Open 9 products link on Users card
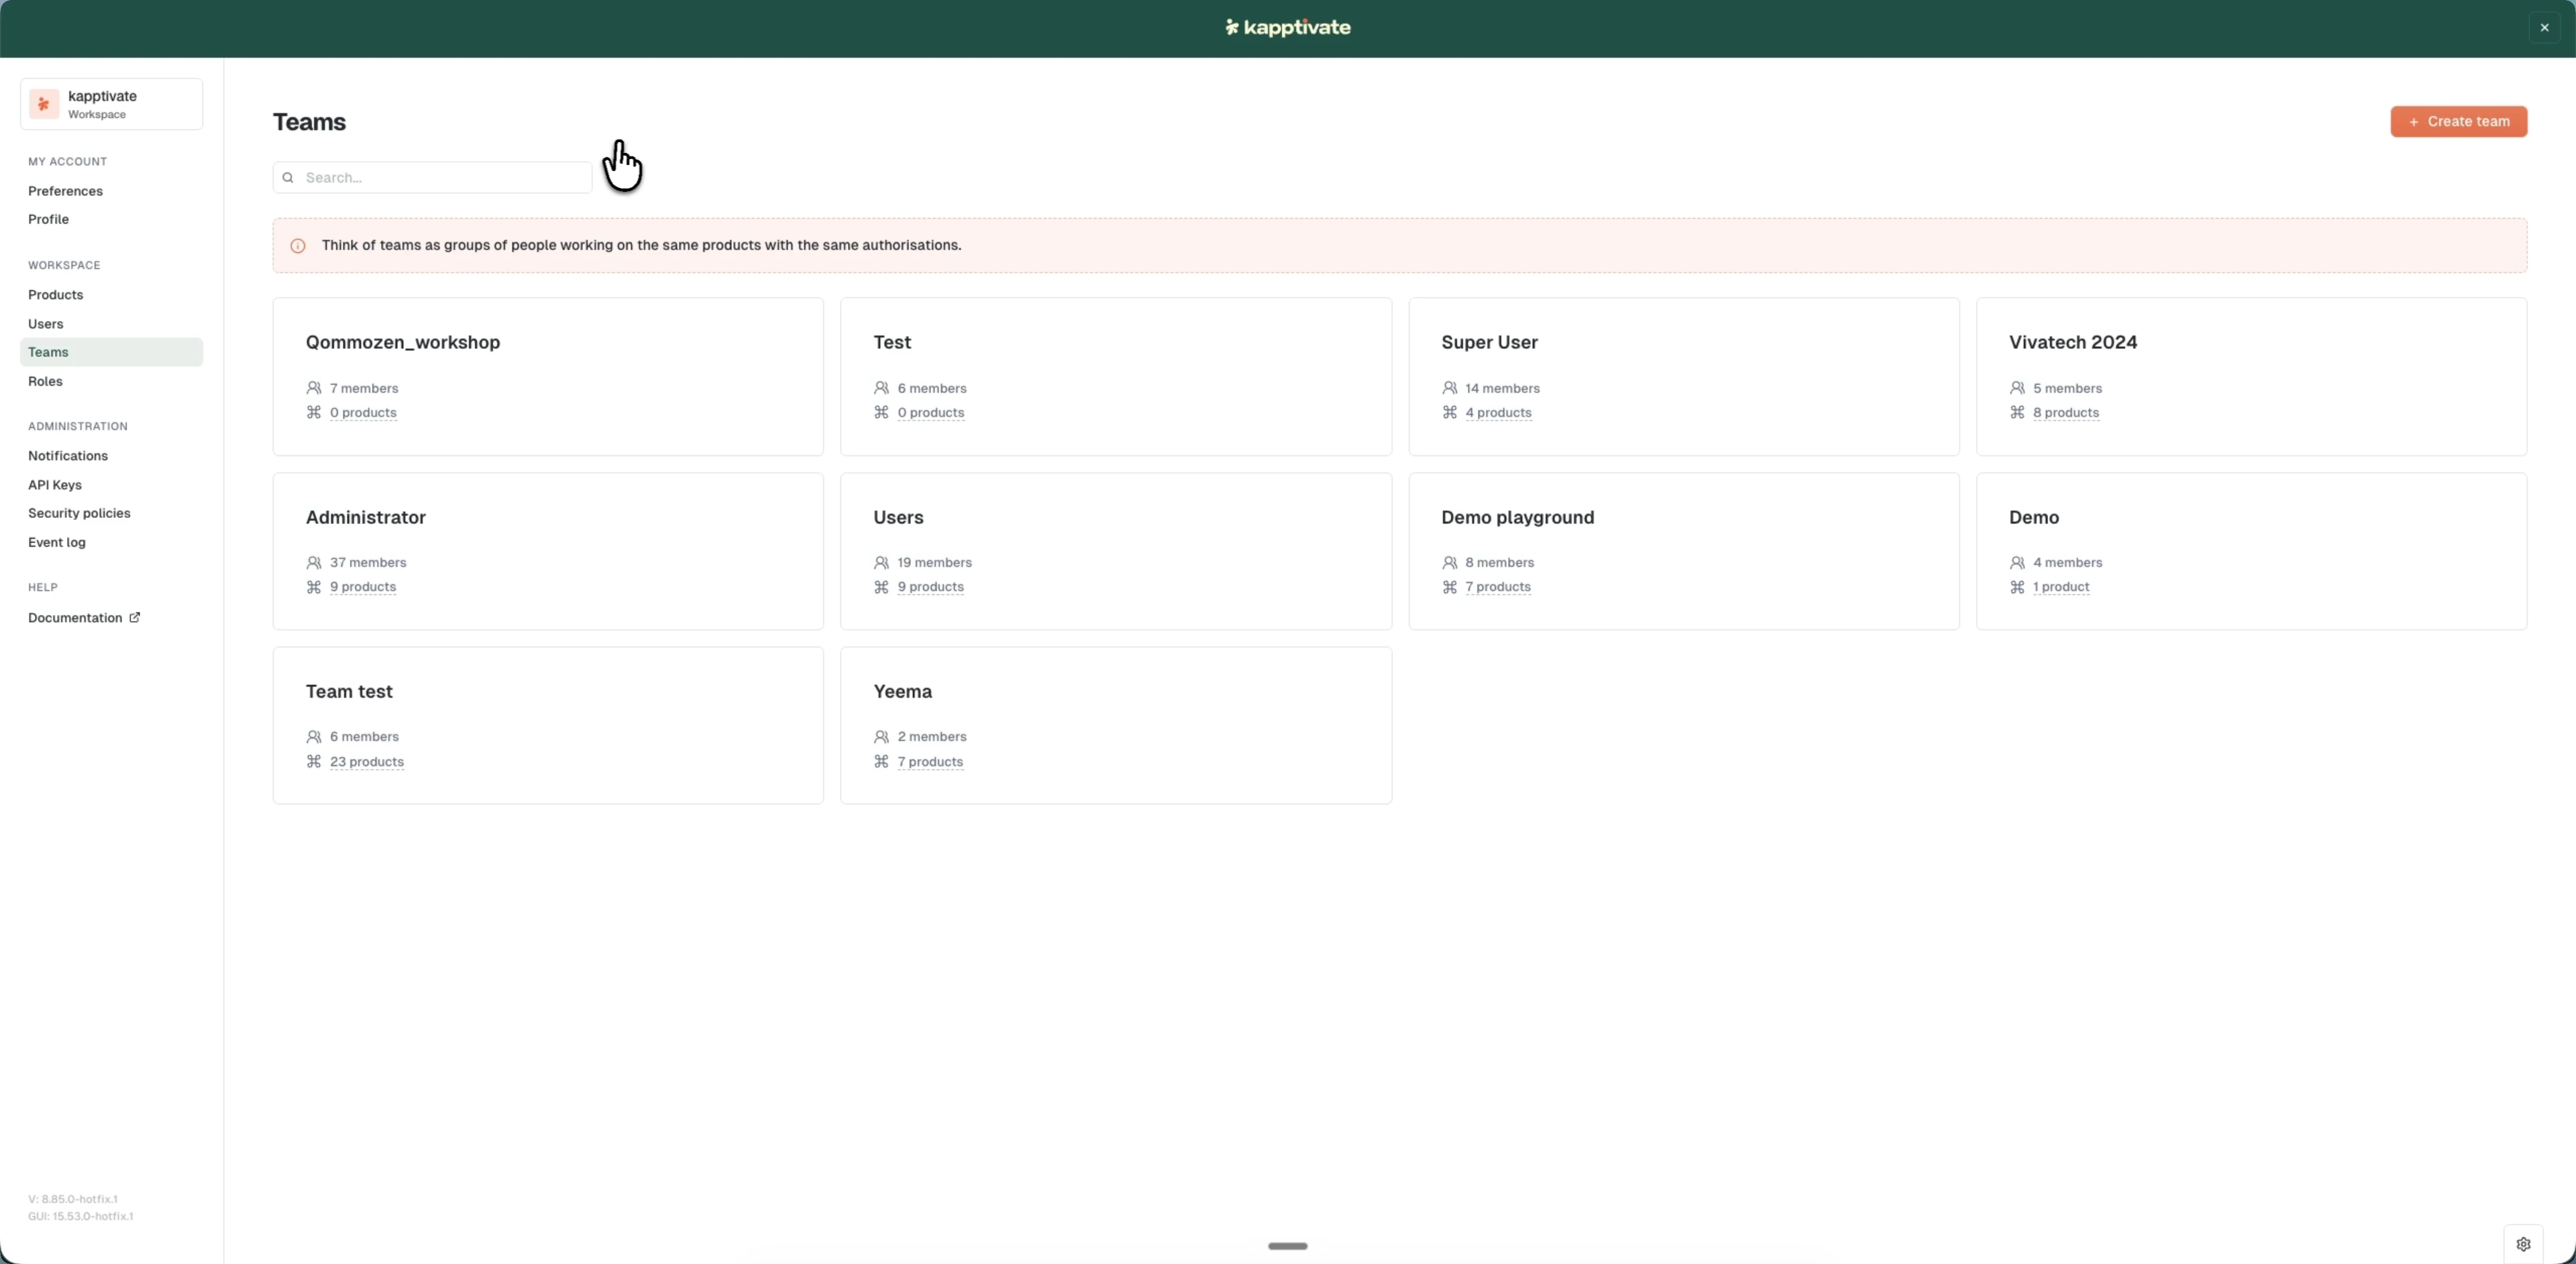Viewport: 2576px width, 1264px height. (x=931, y=587)
